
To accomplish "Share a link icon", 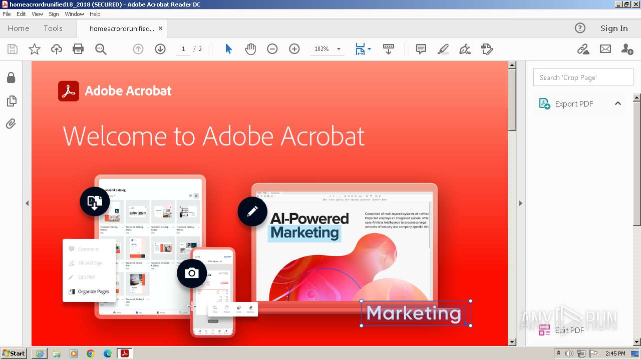I will [x=583, y=49].
